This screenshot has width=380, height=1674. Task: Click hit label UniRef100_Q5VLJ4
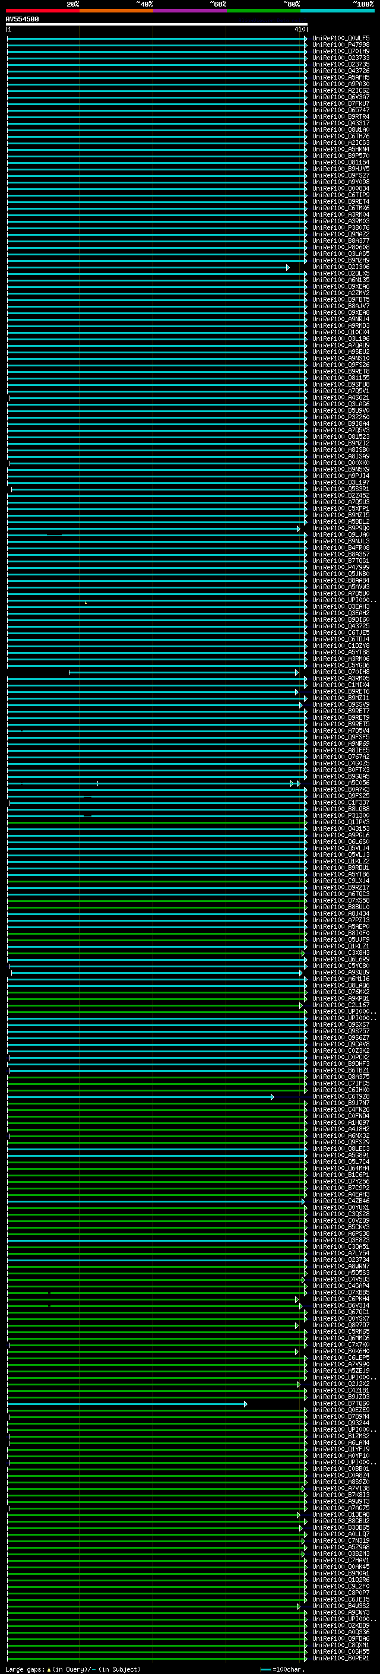pyautogui.click(x=340, y=849)
